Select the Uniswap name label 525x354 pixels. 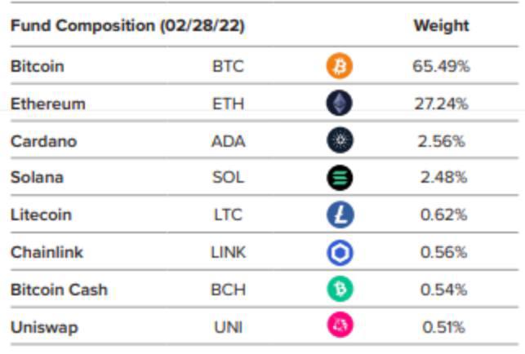(45, 328)
